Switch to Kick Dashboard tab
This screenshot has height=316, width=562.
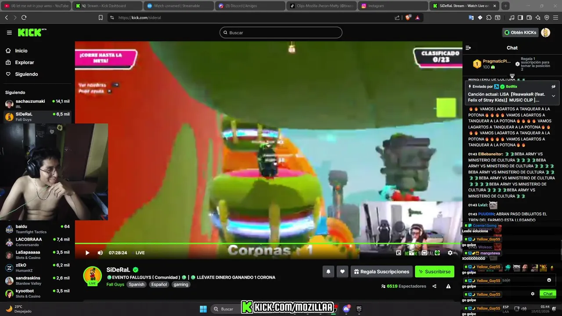coord(107,6)
